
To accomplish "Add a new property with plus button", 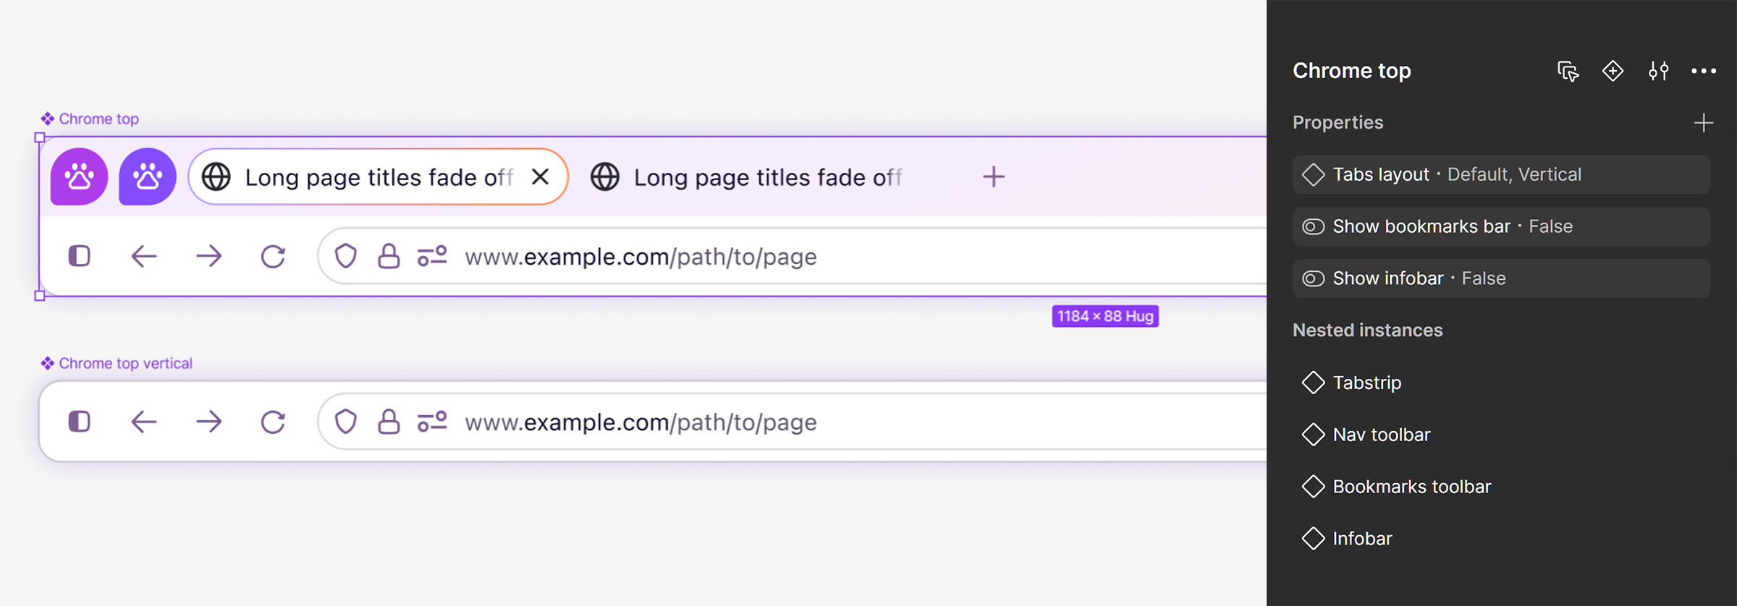I will (1704, 123).
